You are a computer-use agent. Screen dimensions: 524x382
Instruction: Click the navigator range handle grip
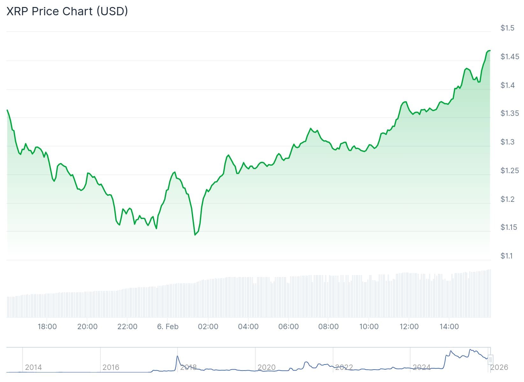[x=491, y=360]
